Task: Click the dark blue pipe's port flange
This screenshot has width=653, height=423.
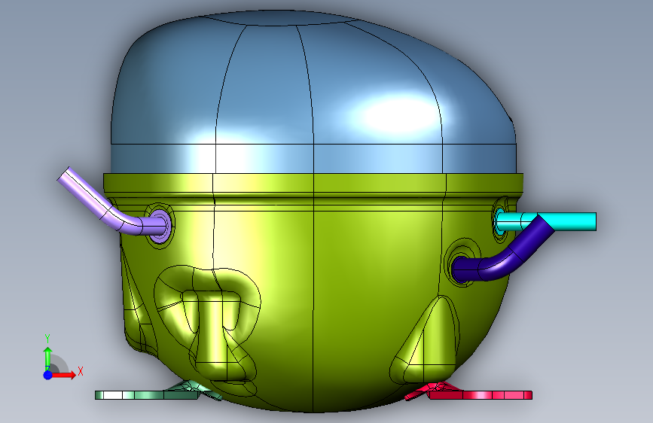Action: pyautogui.click(x=461, y=263)
